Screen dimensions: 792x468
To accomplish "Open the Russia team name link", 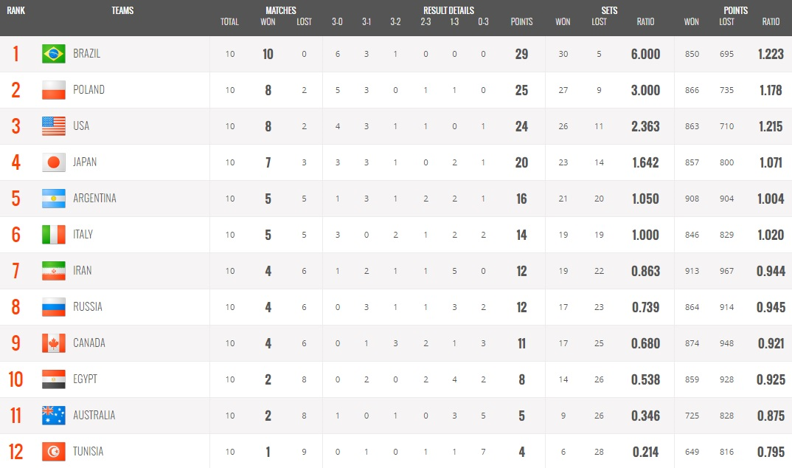I will (x=87, y=307).
